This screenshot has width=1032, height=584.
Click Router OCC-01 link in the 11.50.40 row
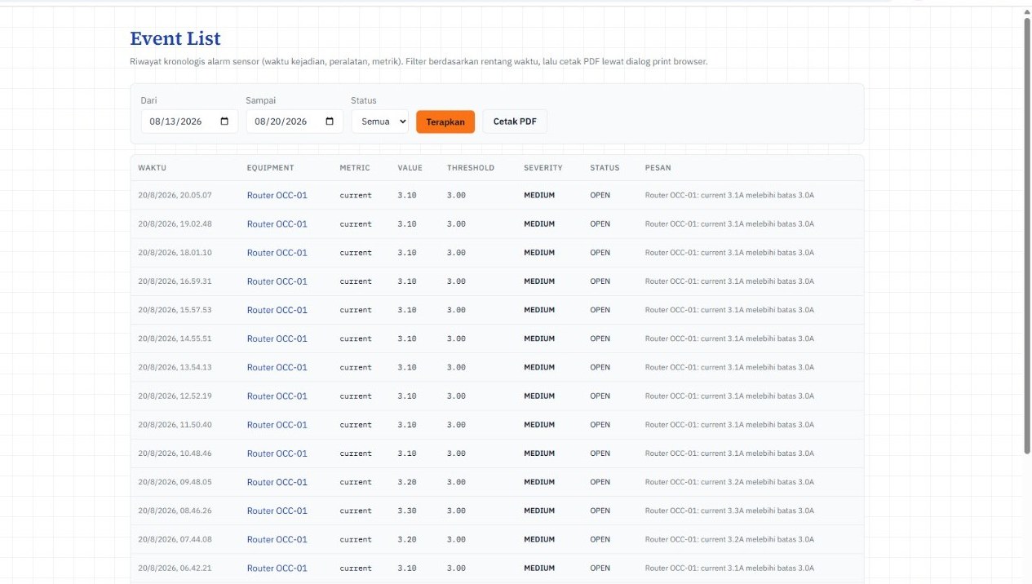tap(277, 425)
